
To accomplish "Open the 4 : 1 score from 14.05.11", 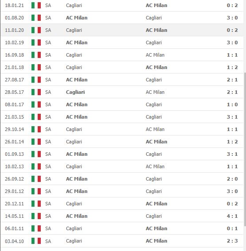I will [x=232, y=216].
